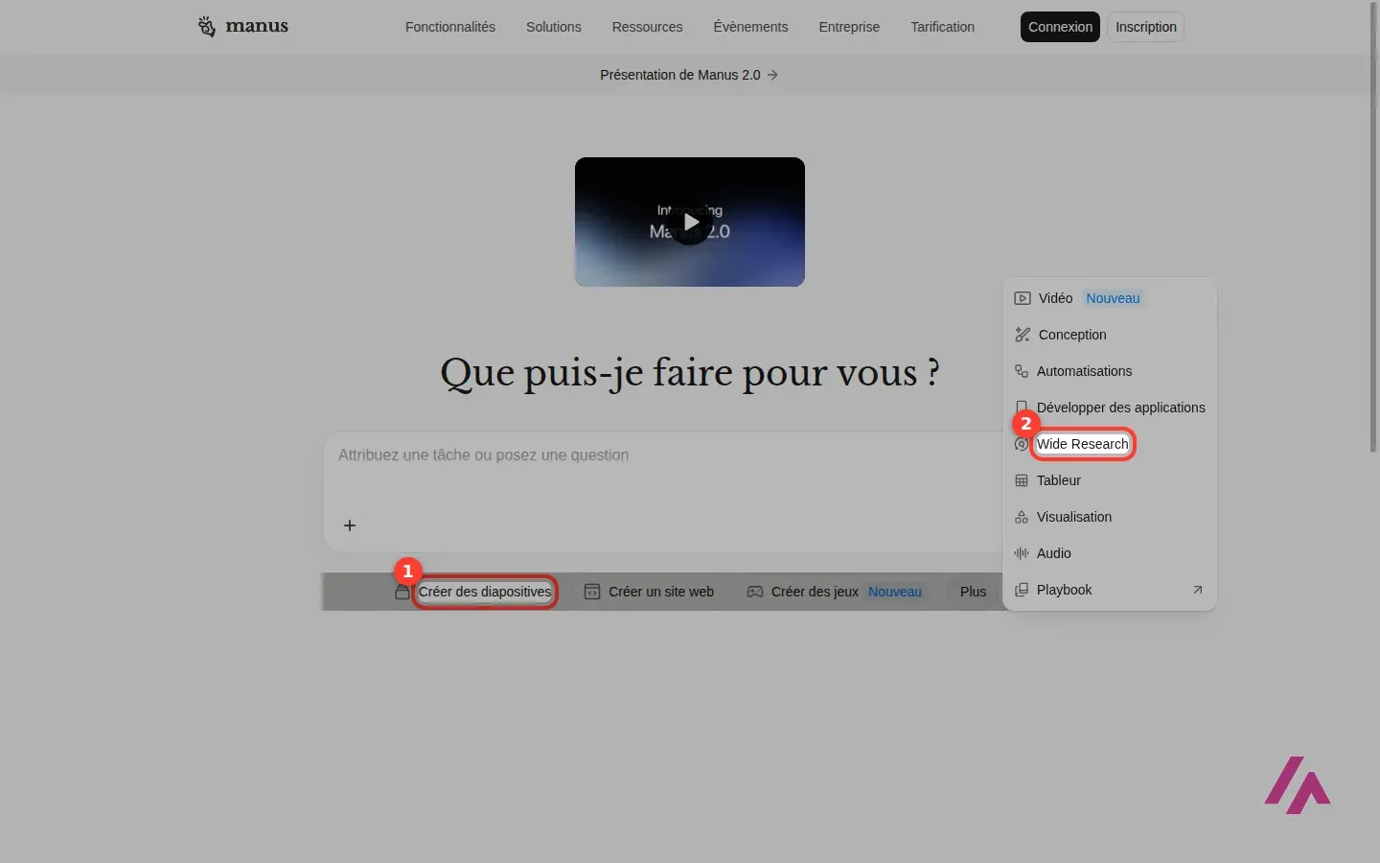Click the Conception design wand icon

pos(1023,335)
